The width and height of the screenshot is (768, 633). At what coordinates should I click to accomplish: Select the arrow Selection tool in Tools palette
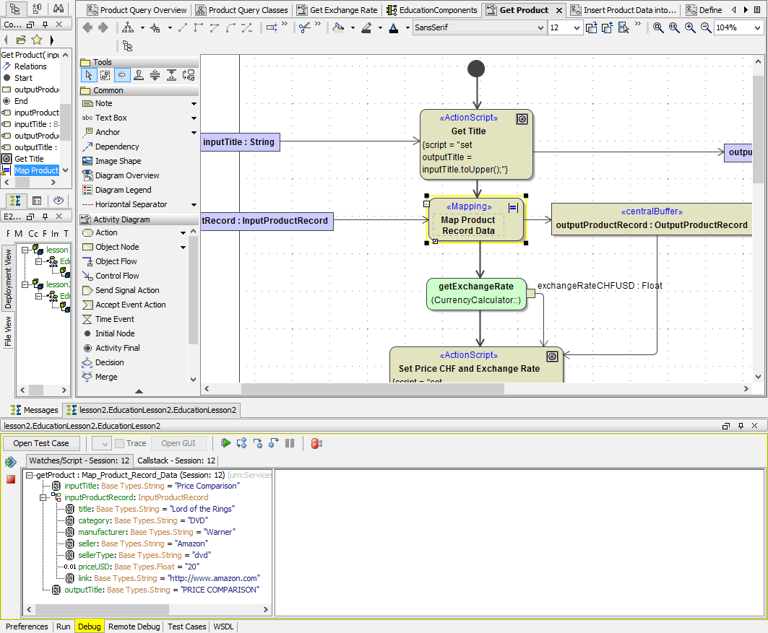[88, 75]
